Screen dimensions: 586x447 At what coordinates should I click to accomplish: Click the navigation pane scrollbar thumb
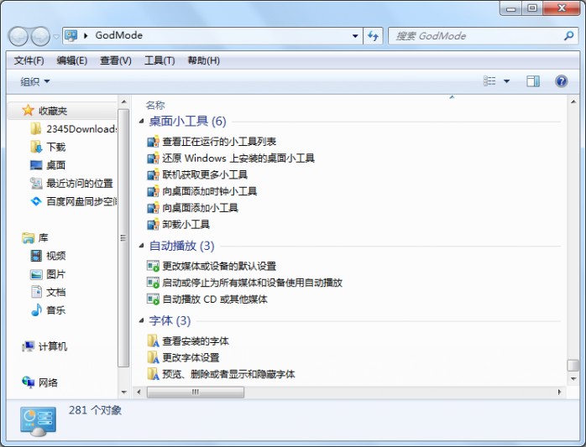123,238
